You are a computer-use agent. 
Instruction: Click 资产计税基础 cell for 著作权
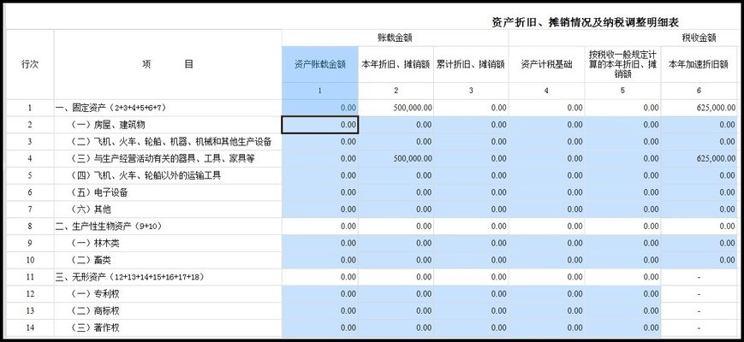[x=546, y=327]
